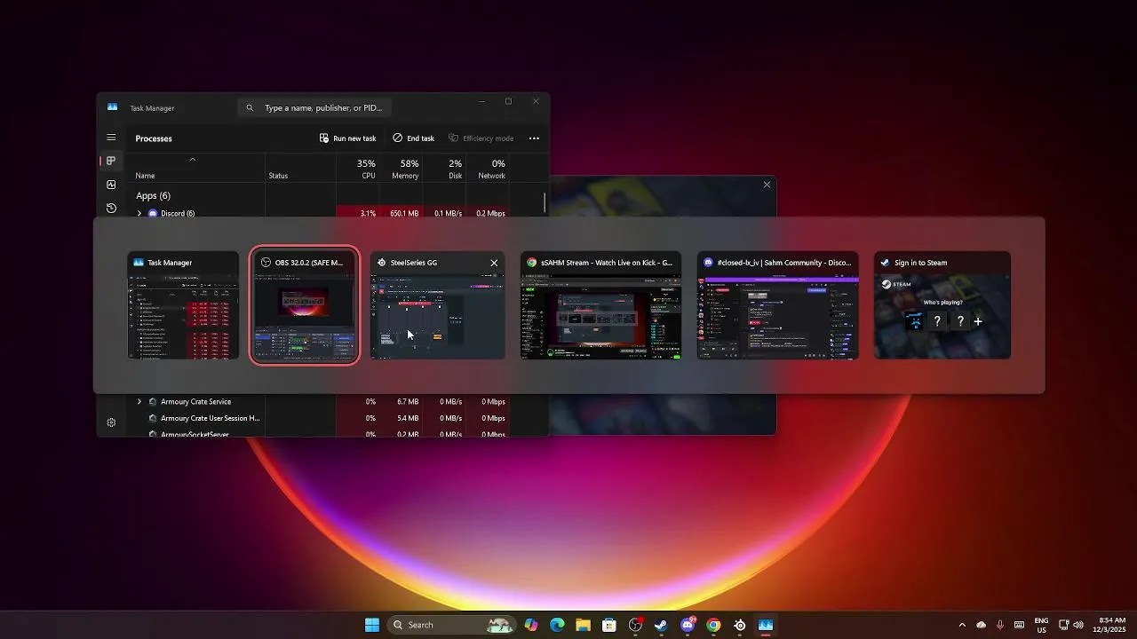Viewport: 1137px width, 639px height.
Task: Open the three-dots more options menu
Action: [534, 138]
